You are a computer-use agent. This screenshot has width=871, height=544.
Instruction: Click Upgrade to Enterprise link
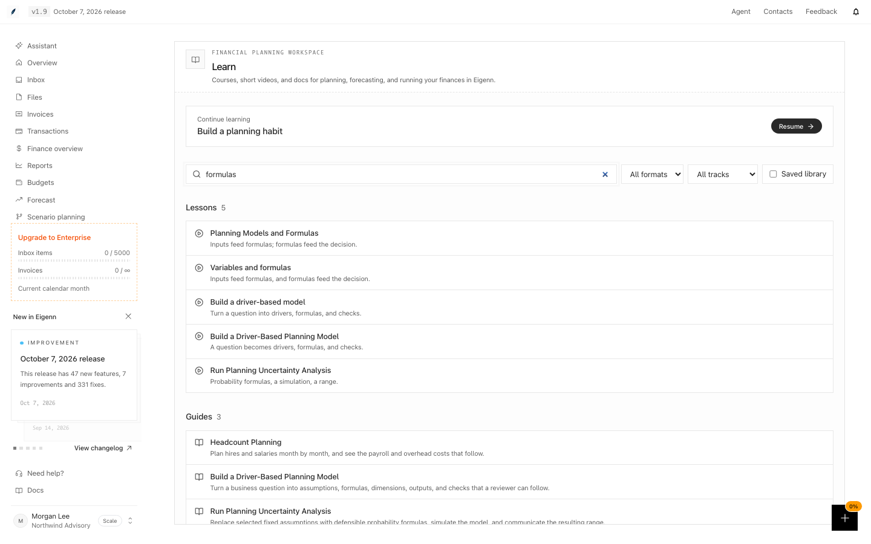tap(54, 238)
